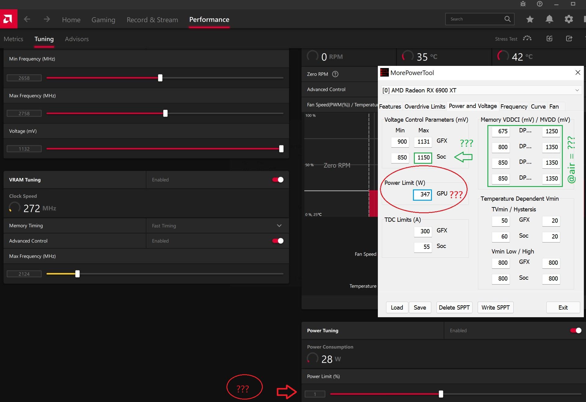Click the Exit button
This screenshot has height=402, width=586.
pyautogui.click(x=563, y=307)
